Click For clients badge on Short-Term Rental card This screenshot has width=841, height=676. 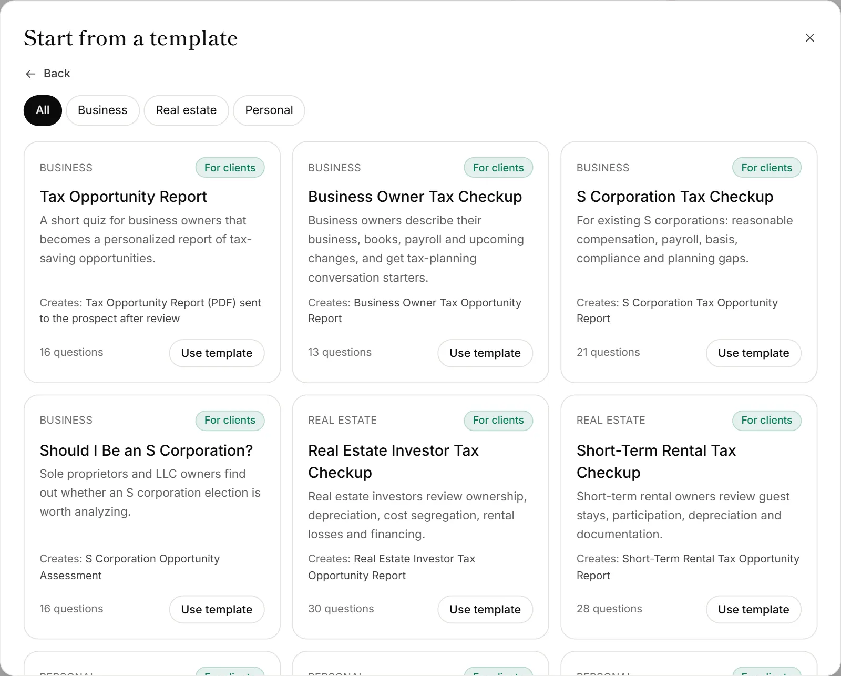pos(766,421)
